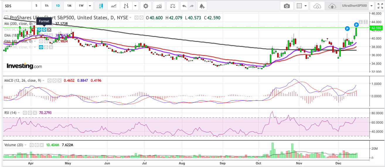Select the 5 minute timeframe
The width and height of the screenshot is (385, 167).
click(36, 6)
